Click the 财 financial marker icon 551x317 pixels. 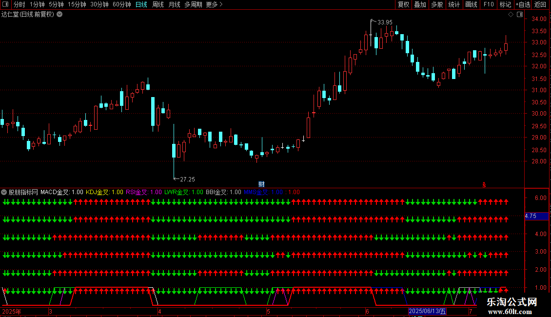pos(261,184)
